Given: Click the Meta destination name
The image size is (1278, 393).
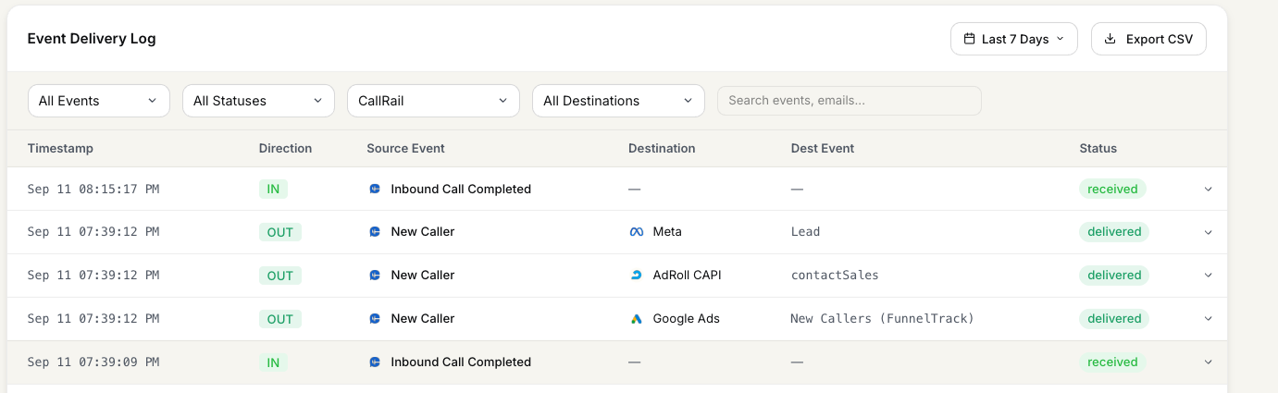Looking at the screenshot, I should pyautogui.click(x=667, y=232).
